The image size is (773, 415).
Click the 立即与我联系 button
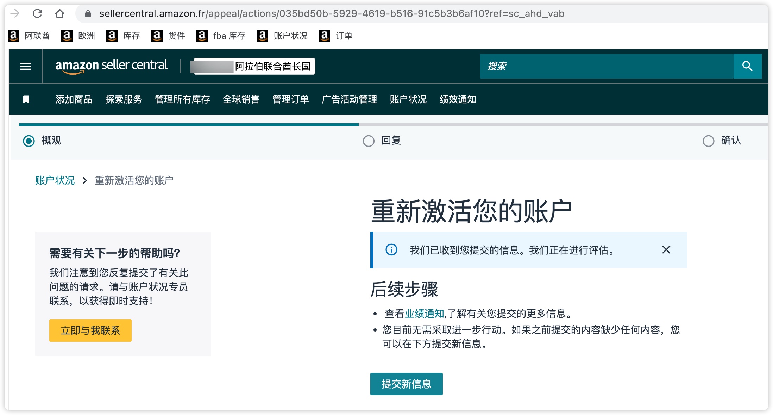[x=90, y=330]
